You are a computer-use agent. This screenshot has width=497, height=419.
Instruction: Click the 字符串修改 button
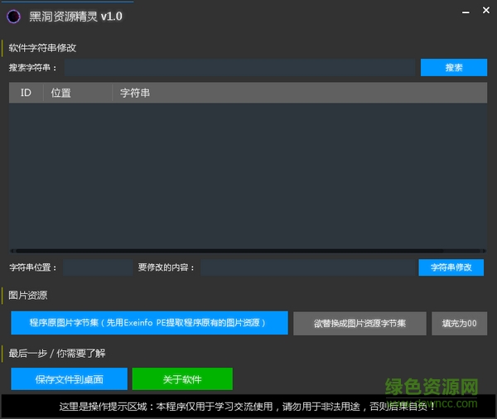tap(451, 267)
